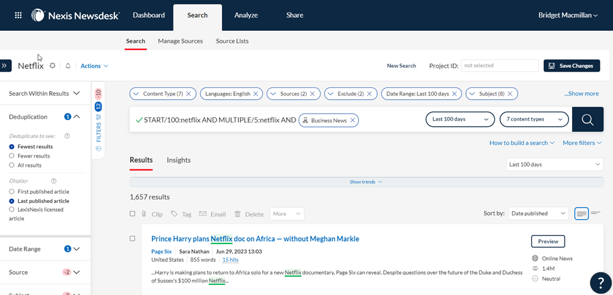Open the Last 100 days search dropdown
Image resolution: width=613 pixels, height=295 pixels.
coord(460,119)
